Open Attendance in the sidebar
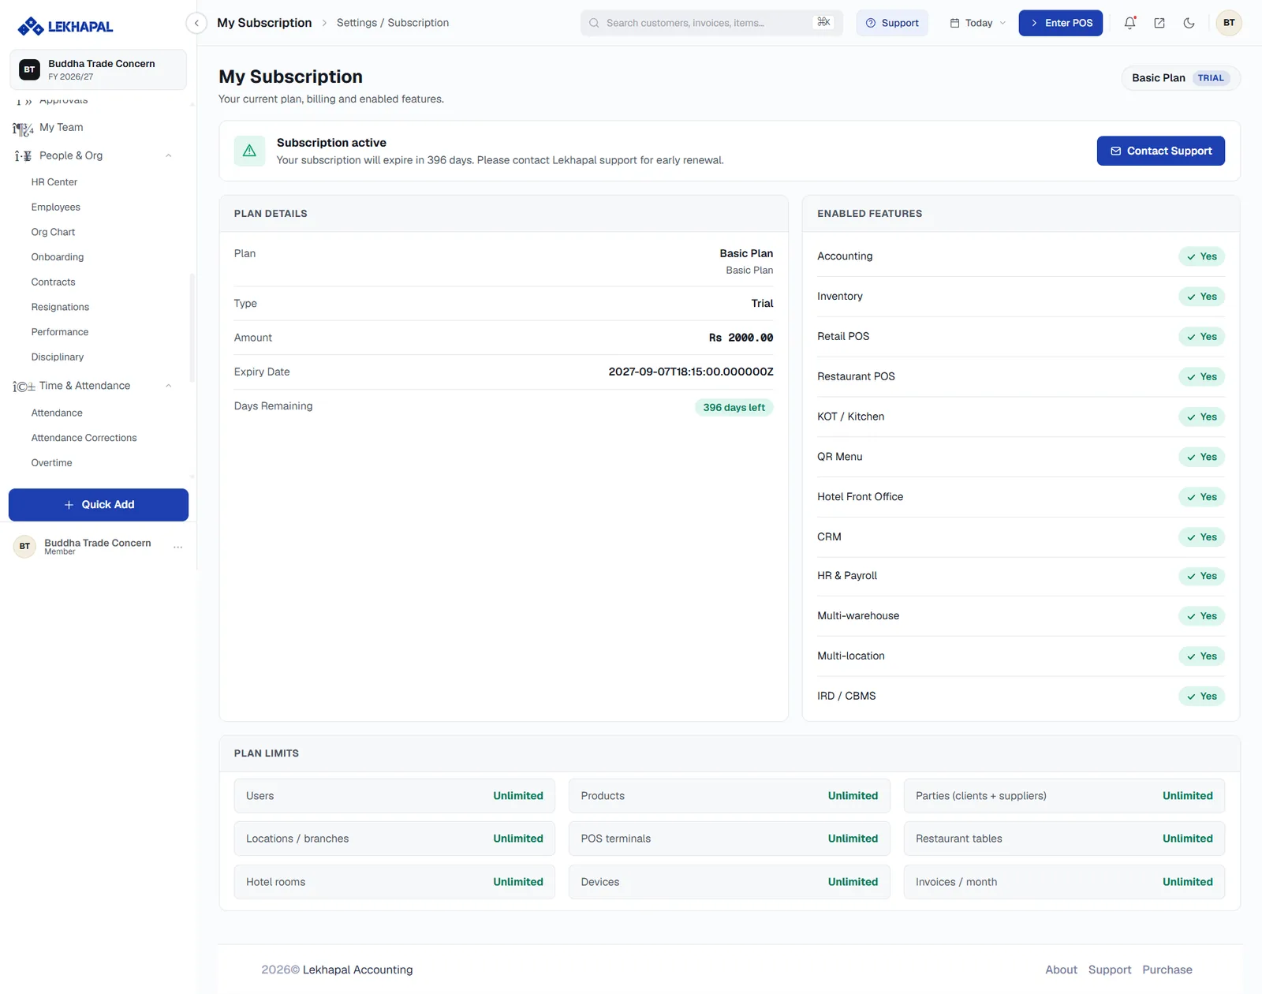Screen dimensions: 1262x994 [x=57, y=413]
